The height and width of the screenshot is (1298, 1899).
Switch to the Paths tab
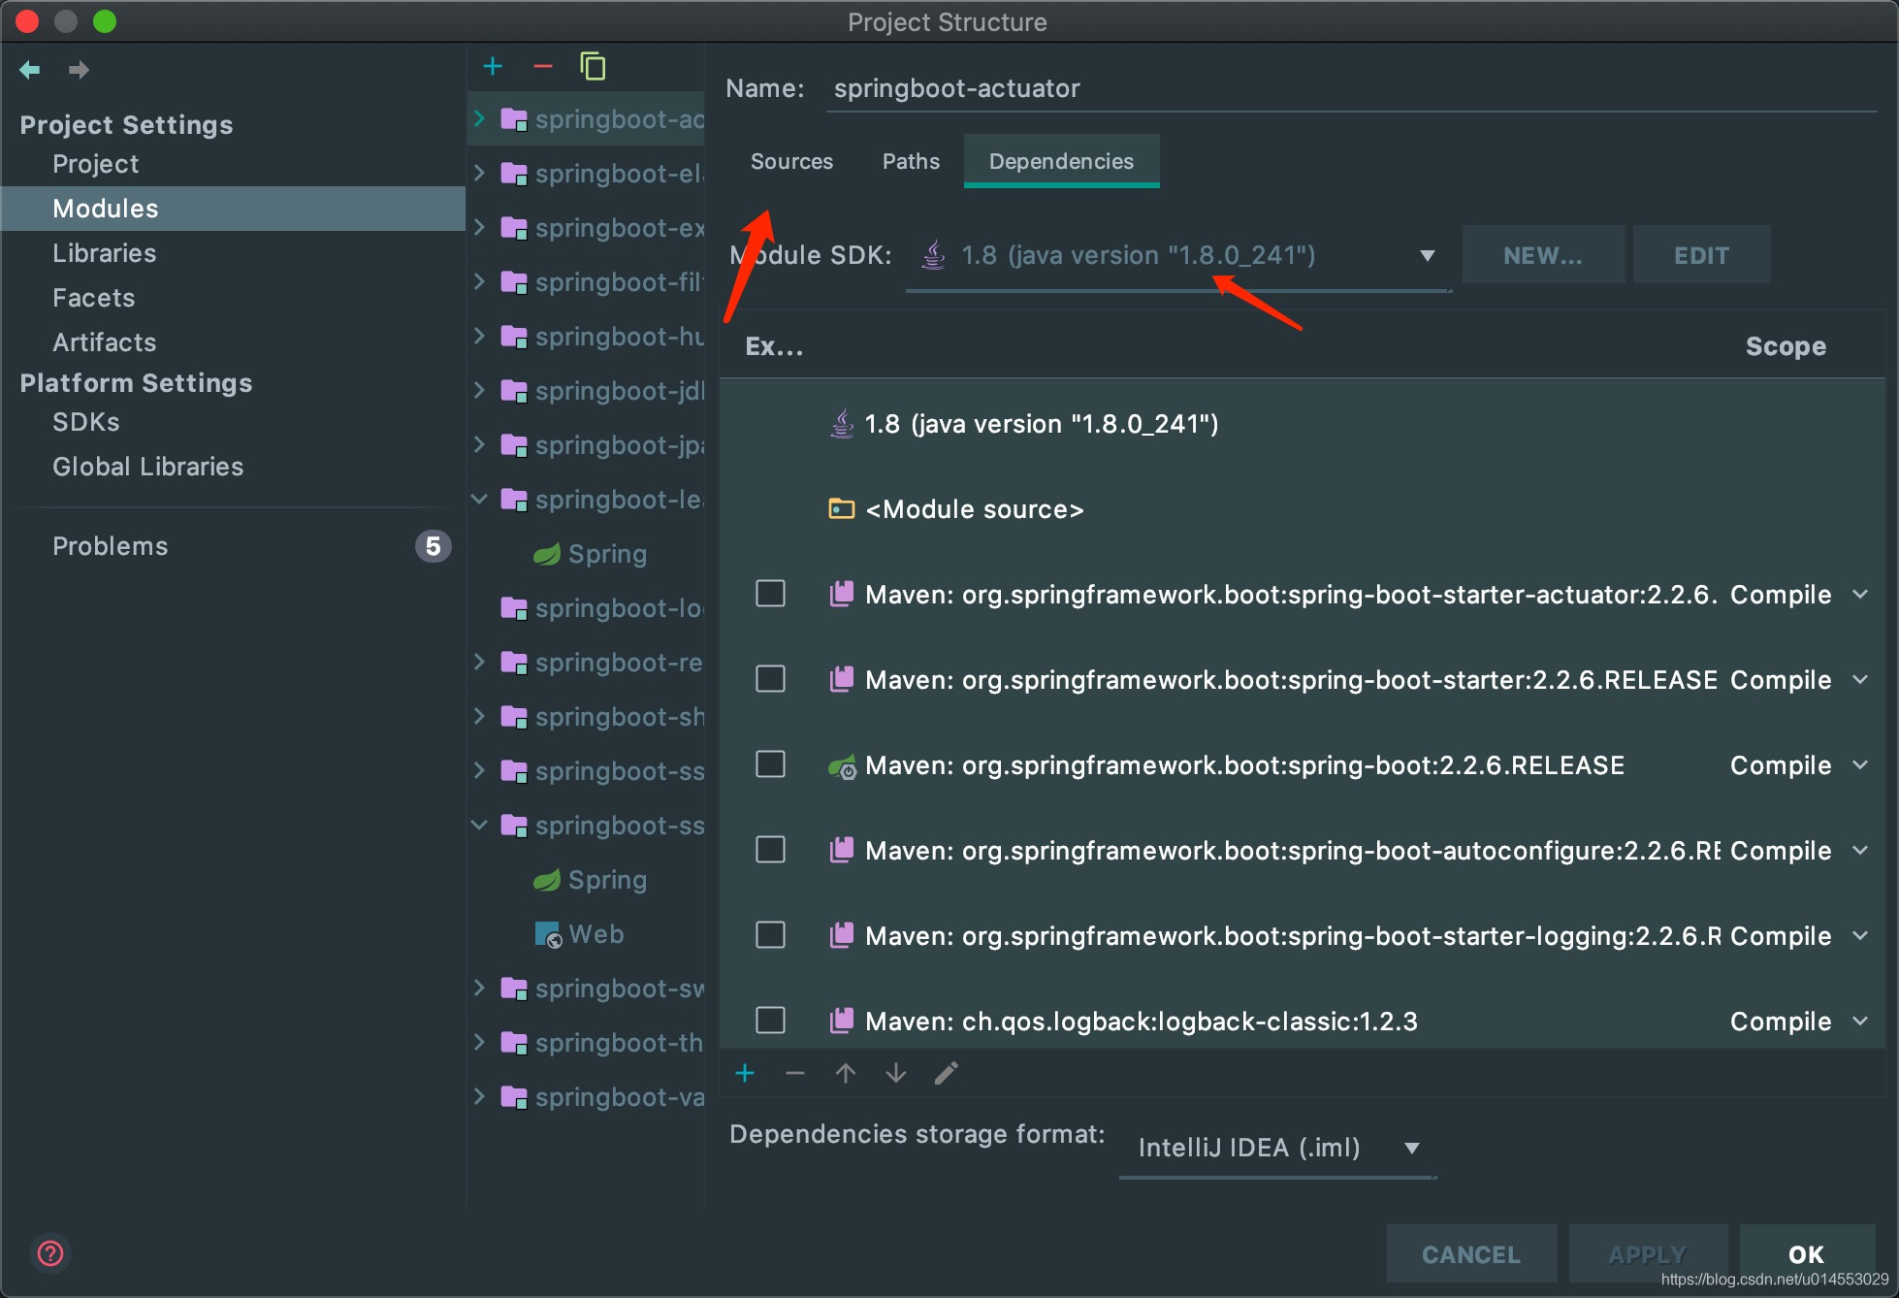(x=911, y=161)
